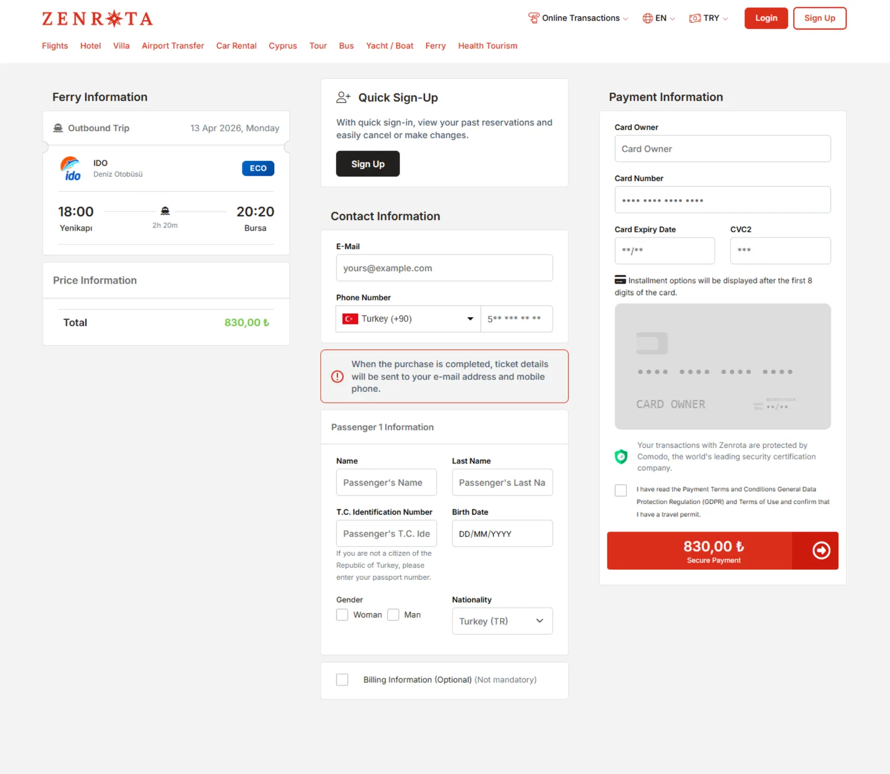The width and height of the screenshot is (890, 774).
Task: Select Health Tourism in the navigation
Action: (x=488, y=46)
